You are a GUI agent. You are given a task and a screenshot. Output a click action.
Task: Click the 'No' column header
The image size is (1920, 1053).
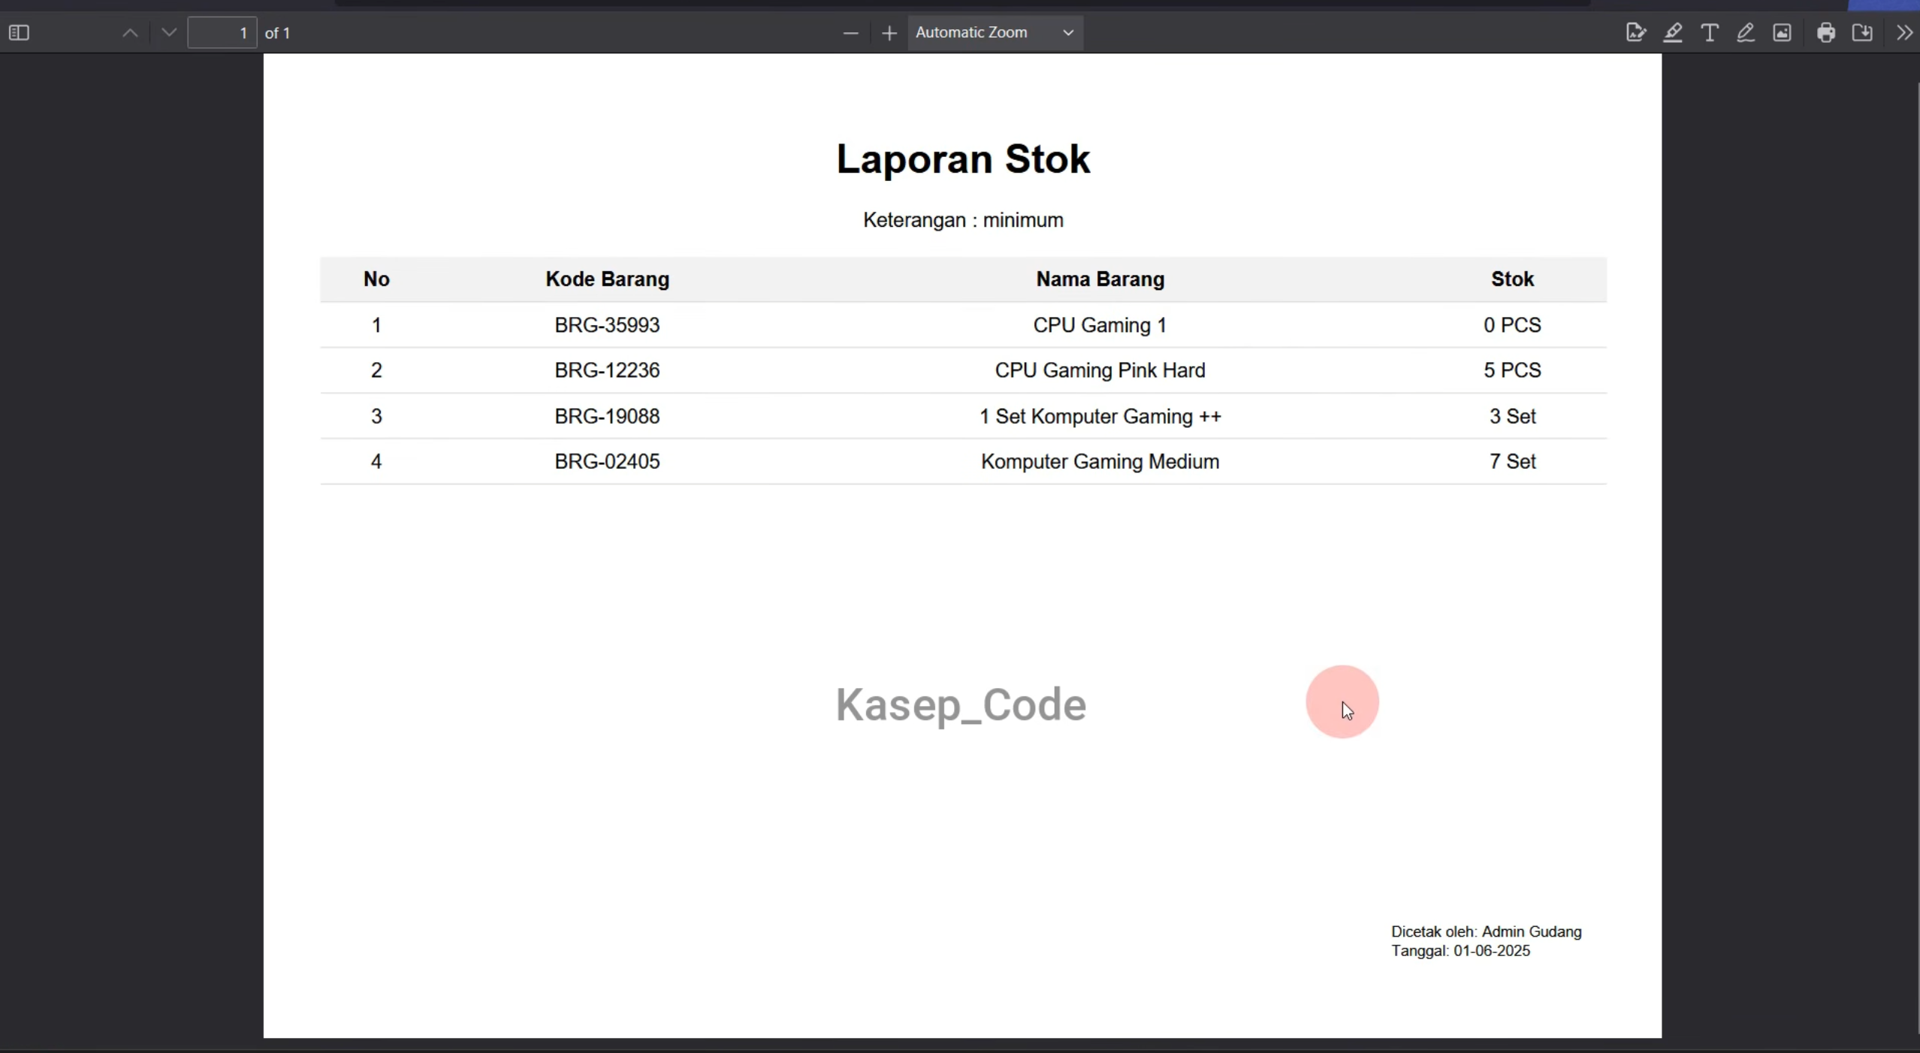pyautogui.click(x=376, y=279)
